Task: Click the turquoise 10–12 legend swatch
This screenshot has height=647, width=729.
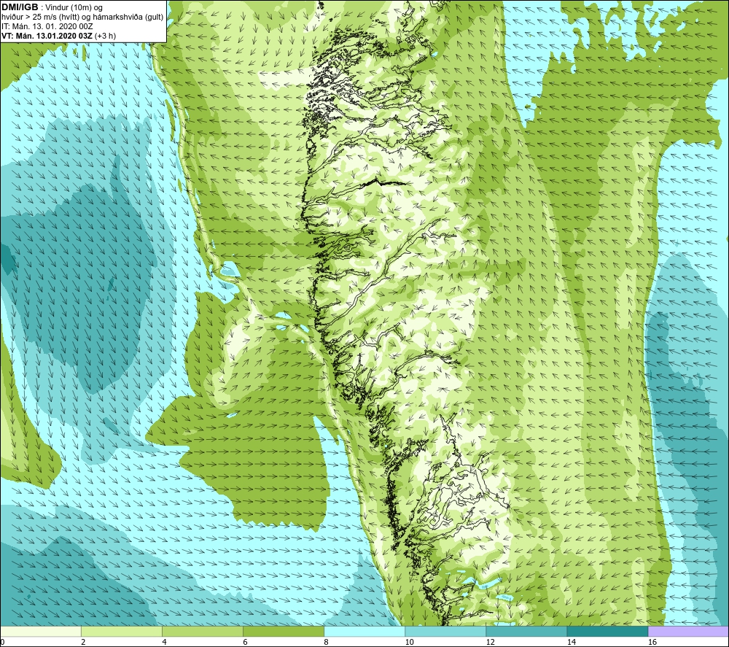Action: (x=445, y=631)
